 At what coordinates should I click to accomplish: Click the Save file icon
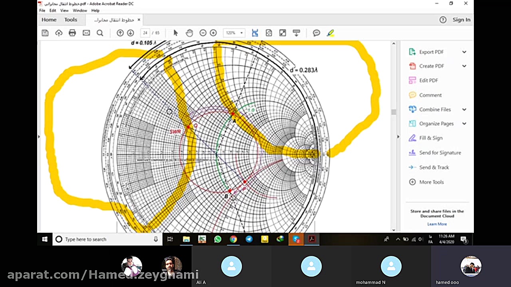[45, 33]
